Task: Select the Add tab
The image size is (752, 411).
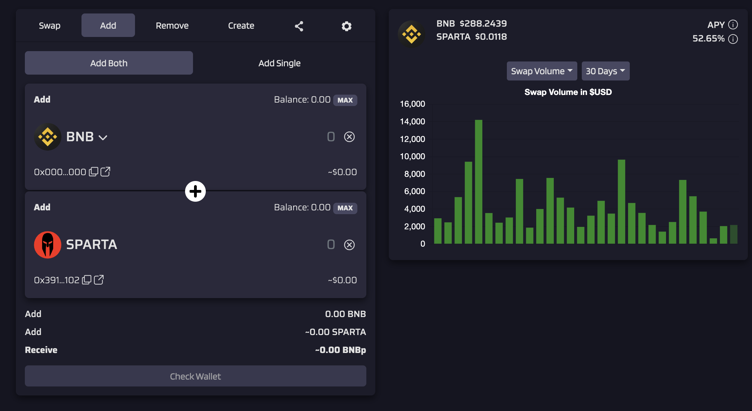Action: [108, 26]
